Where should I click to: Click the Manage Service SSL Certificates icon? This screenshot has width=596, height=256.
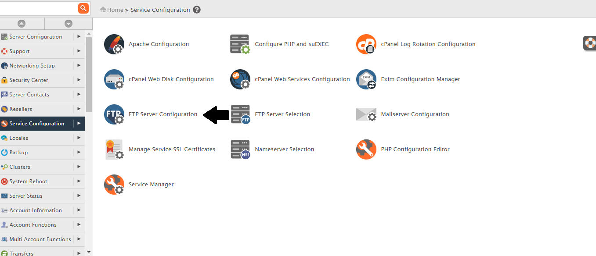click(114, 149)
